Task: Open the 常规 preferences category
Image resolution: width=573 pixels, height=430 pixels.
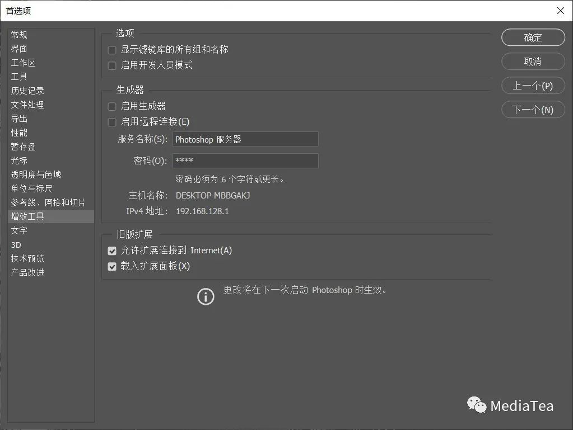Action: click(x=51, y=35)
